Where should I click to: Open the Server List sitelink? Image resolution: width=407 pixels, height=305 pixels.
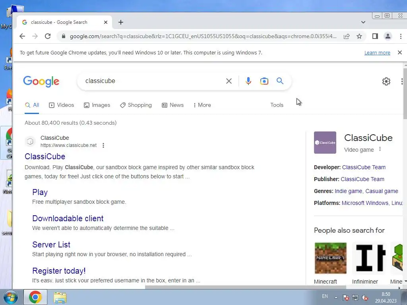click(x=51, y=245)
